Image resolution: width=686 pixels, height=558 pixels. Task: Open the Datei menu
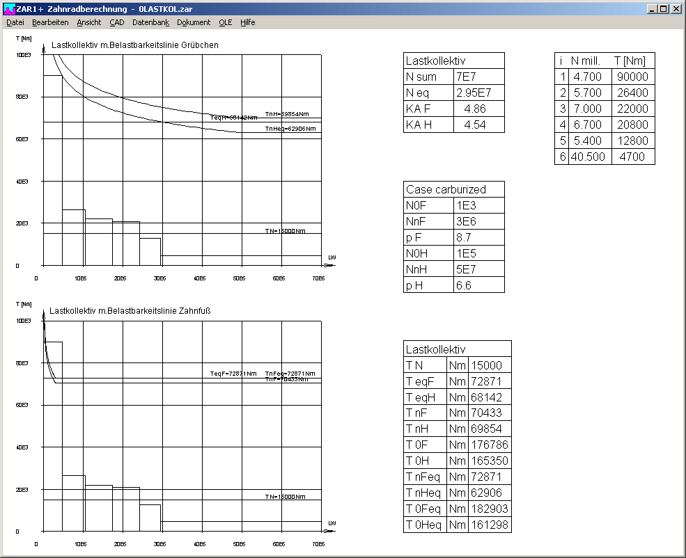pyautogui.click(x=15, y=22)
